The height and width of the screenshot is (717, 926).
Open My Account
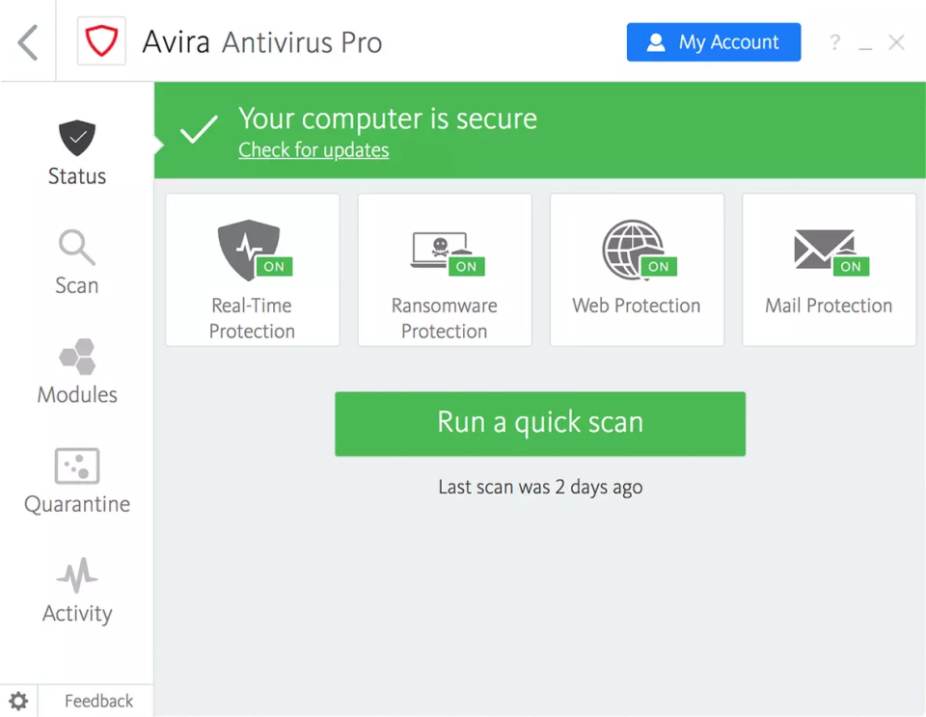point(713,41)
